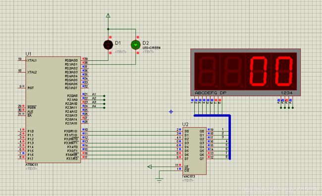
Task: Click the P1.0 pin label on U1
Action: (31, 131)
